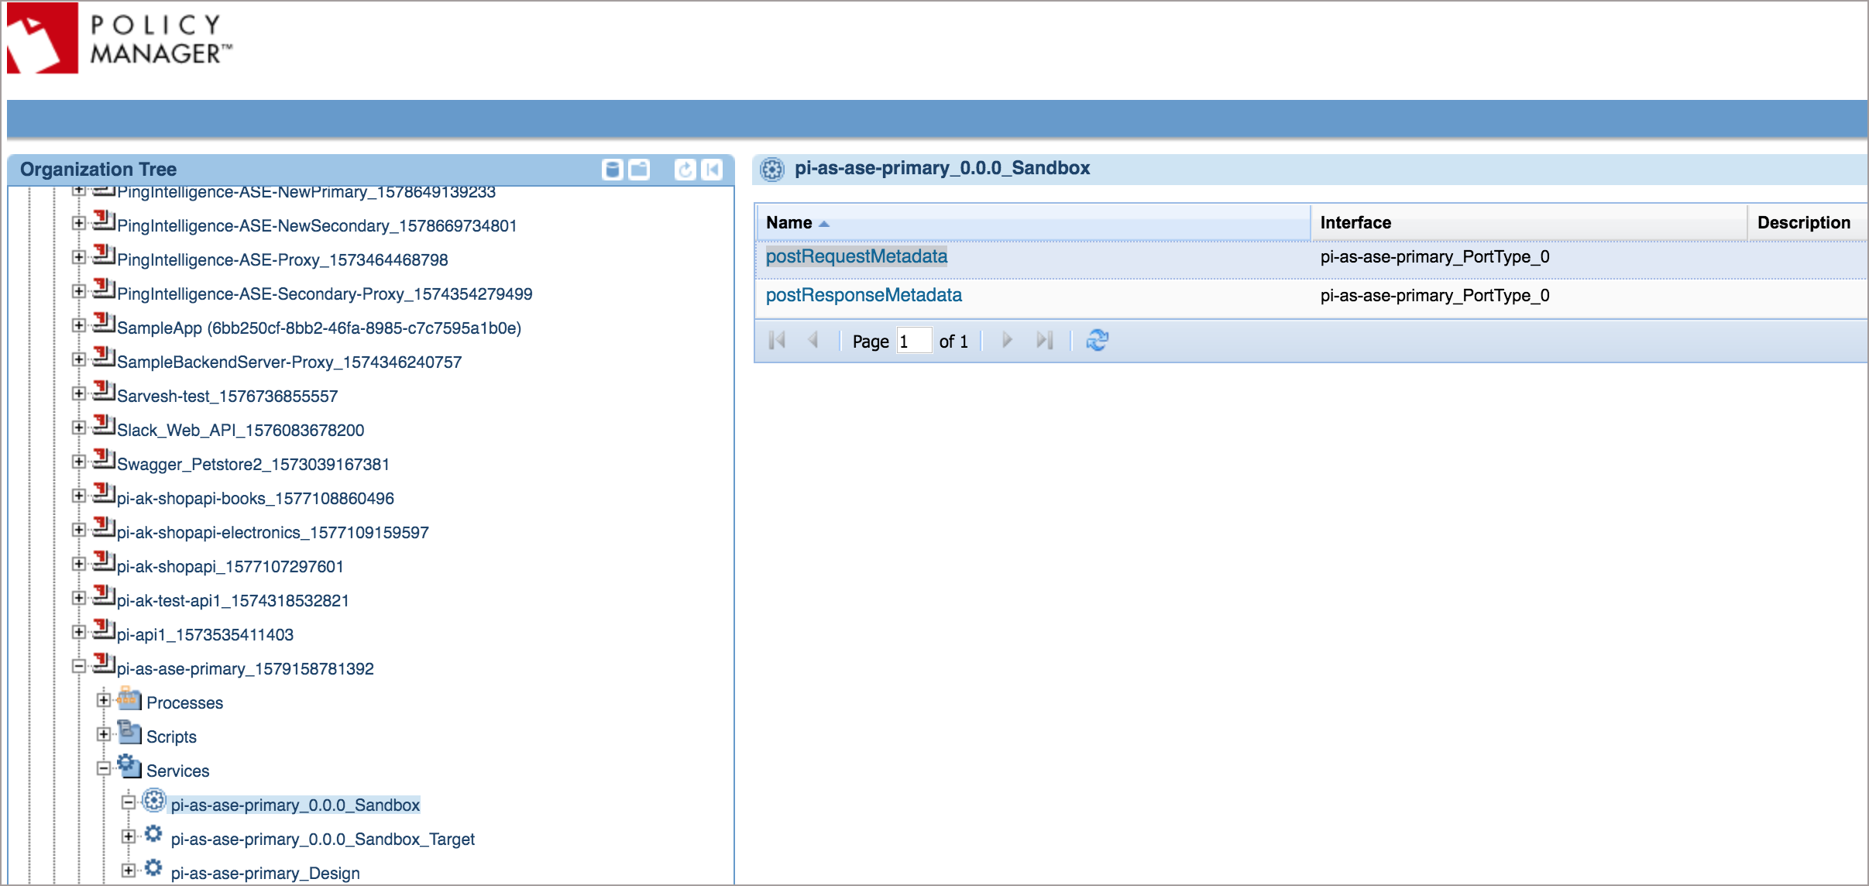This screenshot has height=886, width=1869.
Task: Click the Scripts folder icon
Action: click(x=129, y=733)
